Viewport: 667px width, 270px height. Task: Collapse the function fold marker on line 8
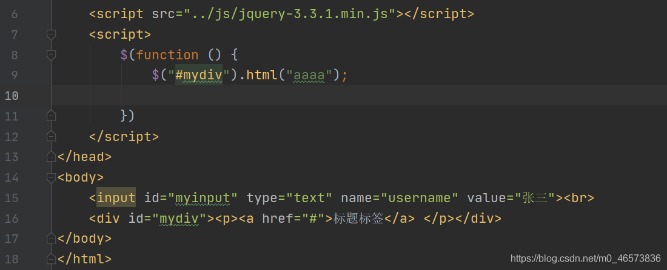[51, 55]
